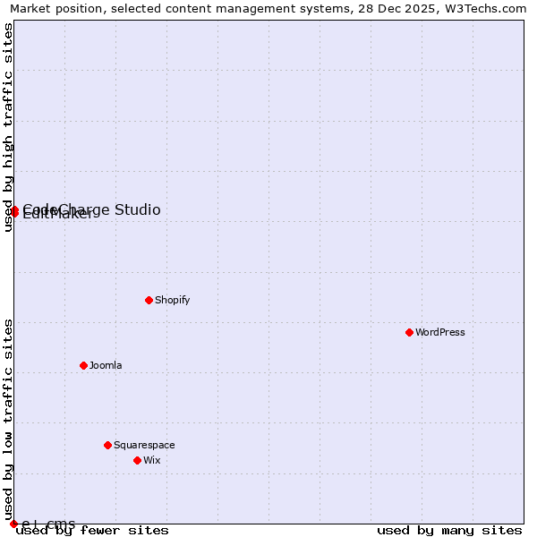Image resolution: width=537 pixels, height=537 pixels.
Task: Click the 'used by high traffic sites' label
Action: click(8, 127)
